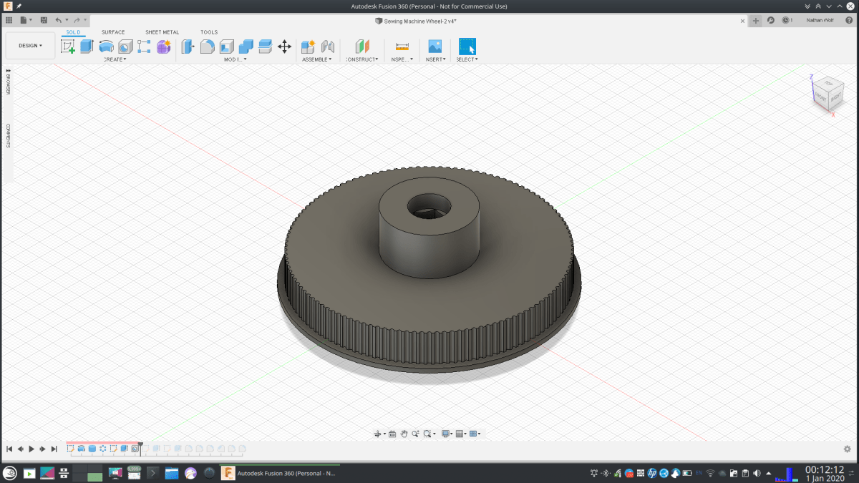Screen dimensions: 859x483
Task: Select the Insert image tool
Action: tap(435, 47)
